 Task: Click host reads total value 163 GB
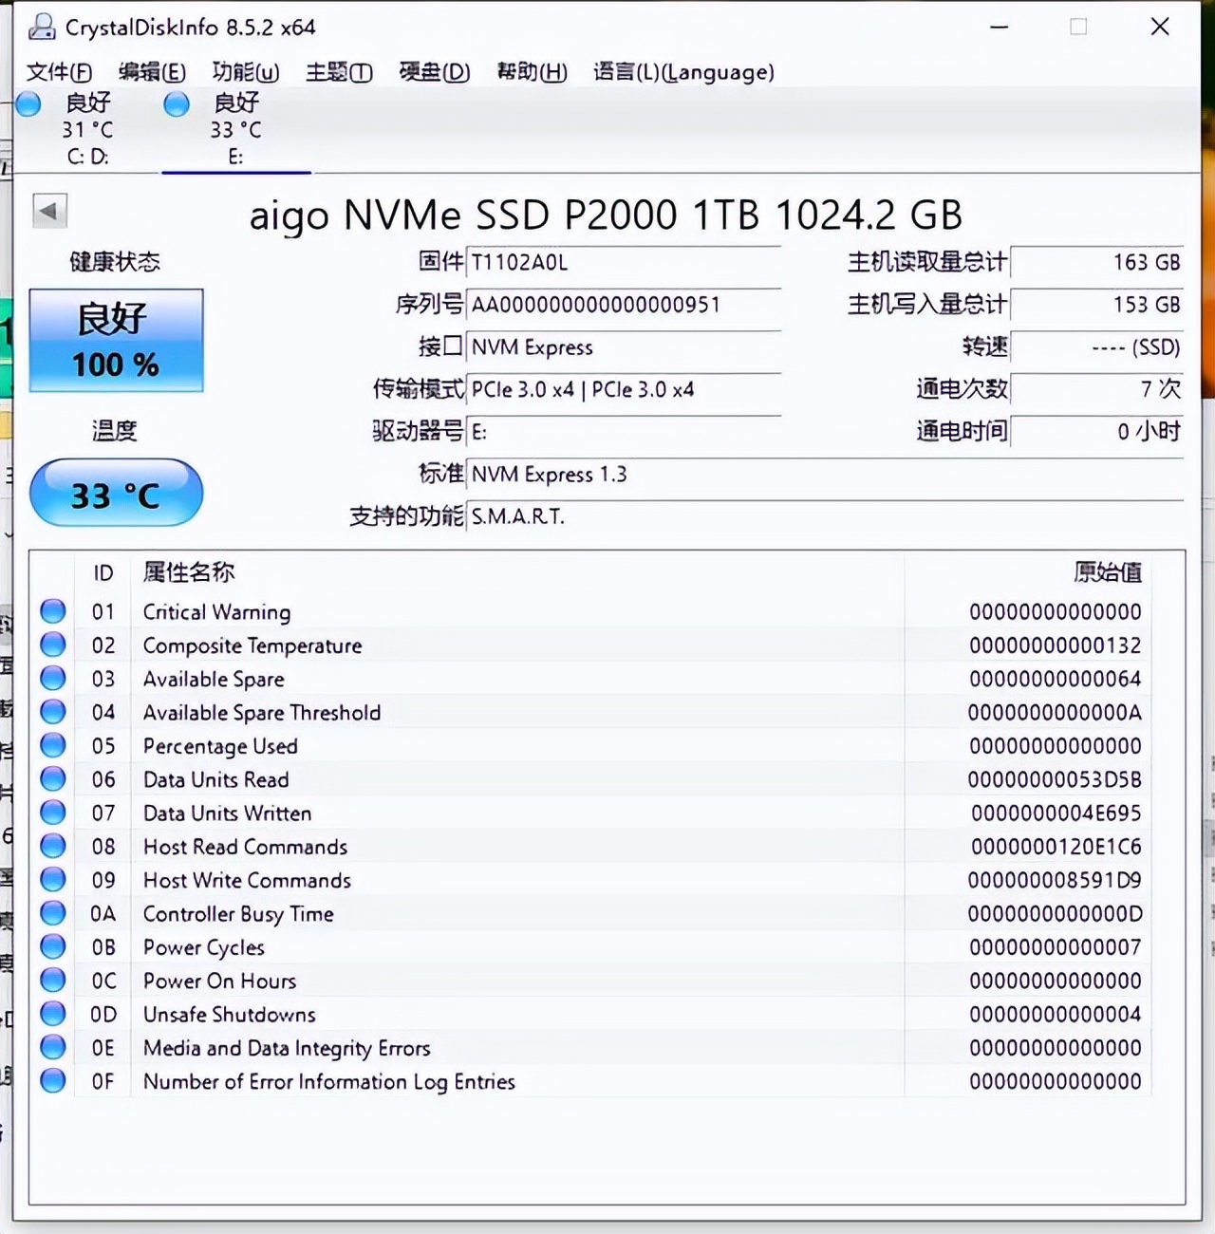pyautogui.click(x=1097, y=263)
